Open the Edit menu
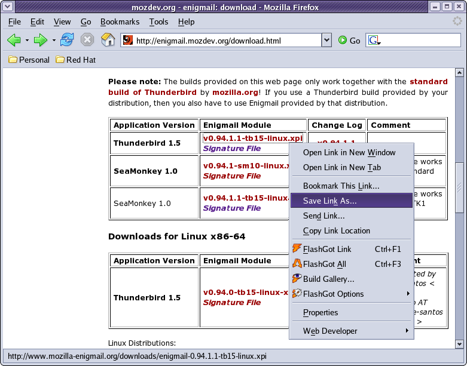Image resolution: width=467 pixels, height=366 pixels. (x=37, y=21)
